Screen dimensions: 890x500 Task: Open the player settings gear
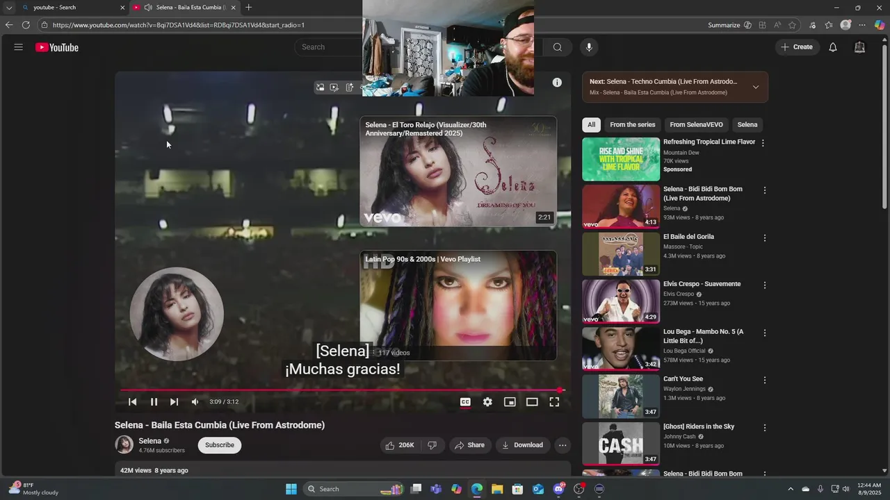coord(487,401)
